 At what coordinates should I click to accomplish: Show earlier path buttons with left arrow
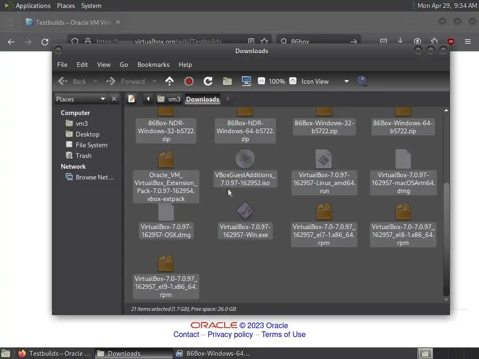point(148,99)
